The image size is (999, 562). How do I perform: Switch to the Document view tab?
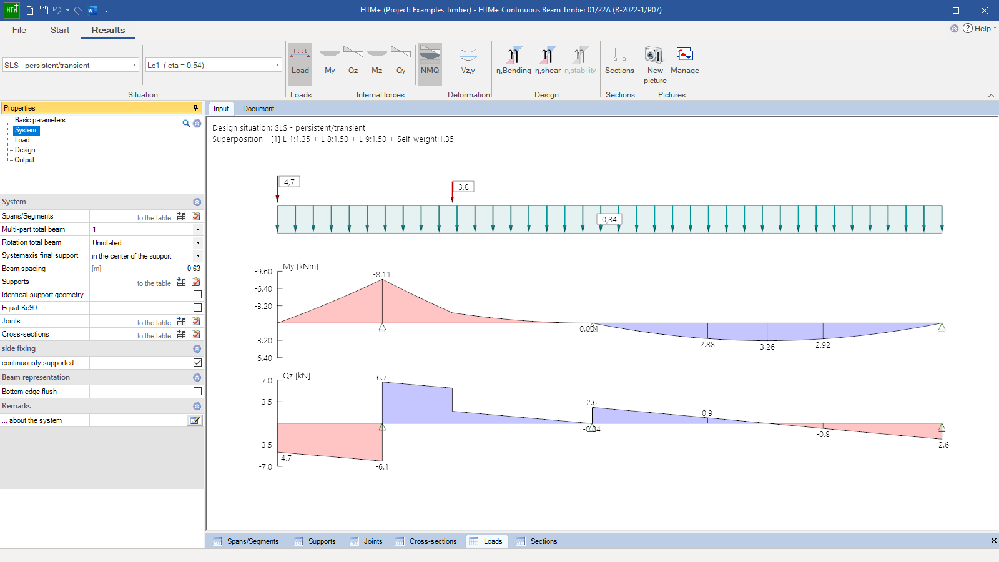(258, 109)
